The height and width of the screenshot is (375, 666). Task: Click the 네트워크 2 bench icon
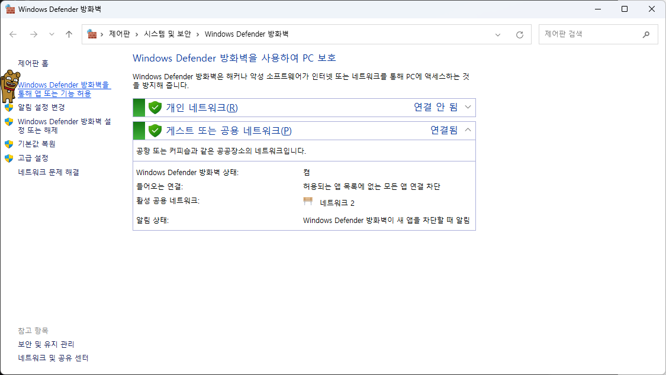click(308, 202)
